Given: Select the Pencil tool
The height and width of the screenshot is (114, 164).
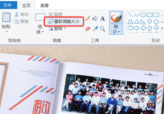Looking at the screenshot, I should click(88, 18).
